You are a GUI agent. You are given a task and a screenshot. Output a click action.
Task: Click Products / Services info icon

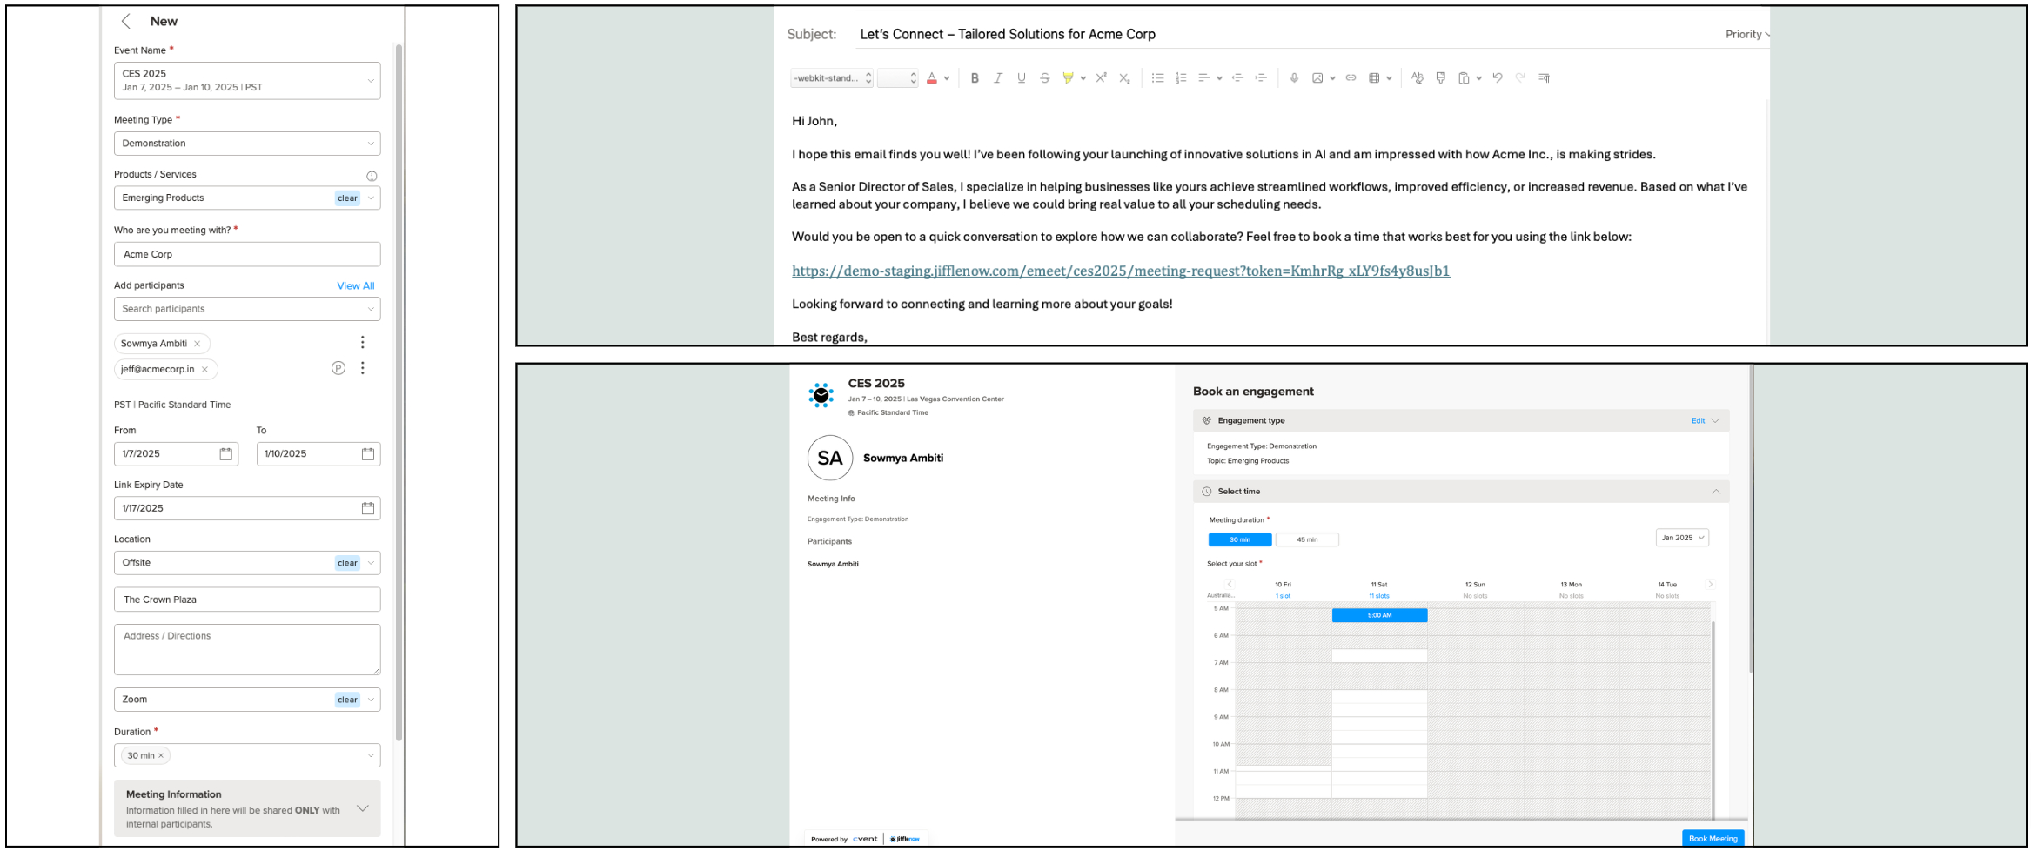coord(372,176)
